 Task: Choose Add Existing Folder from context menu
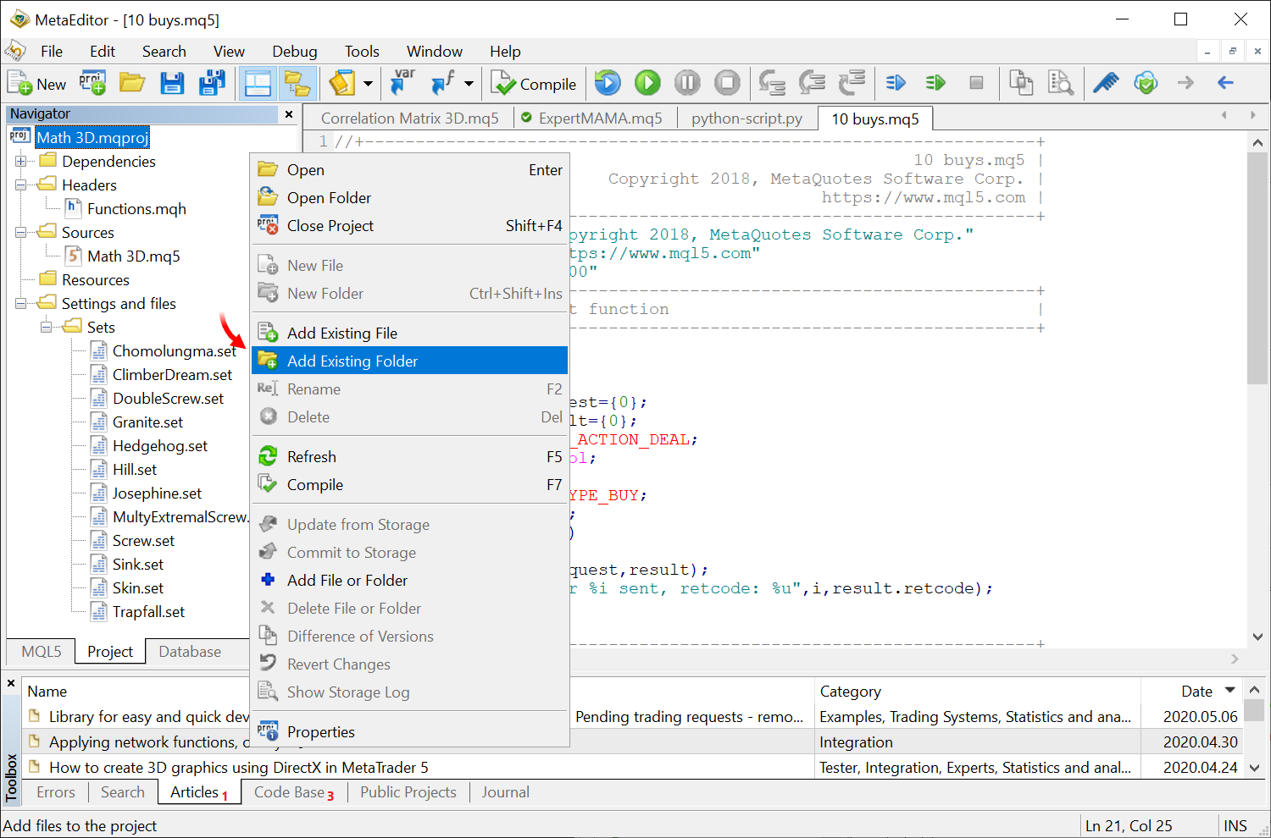[352, 361]
